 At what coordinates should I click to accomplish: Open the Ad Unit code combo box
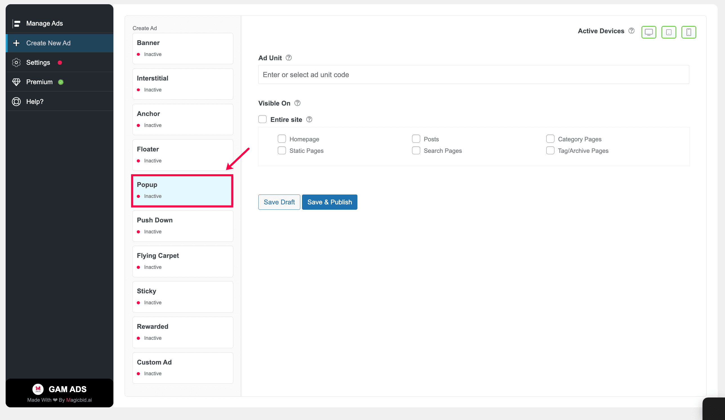pyautogui.click(x=474, y=75)
